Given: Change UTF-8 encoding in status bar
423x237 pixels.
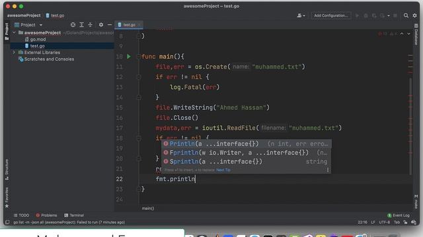Looking at the screenshot, I should [x=385, y=223].
